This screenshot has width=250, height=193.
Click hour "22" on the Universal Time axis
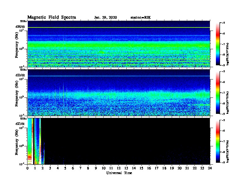tap(195, 168)
